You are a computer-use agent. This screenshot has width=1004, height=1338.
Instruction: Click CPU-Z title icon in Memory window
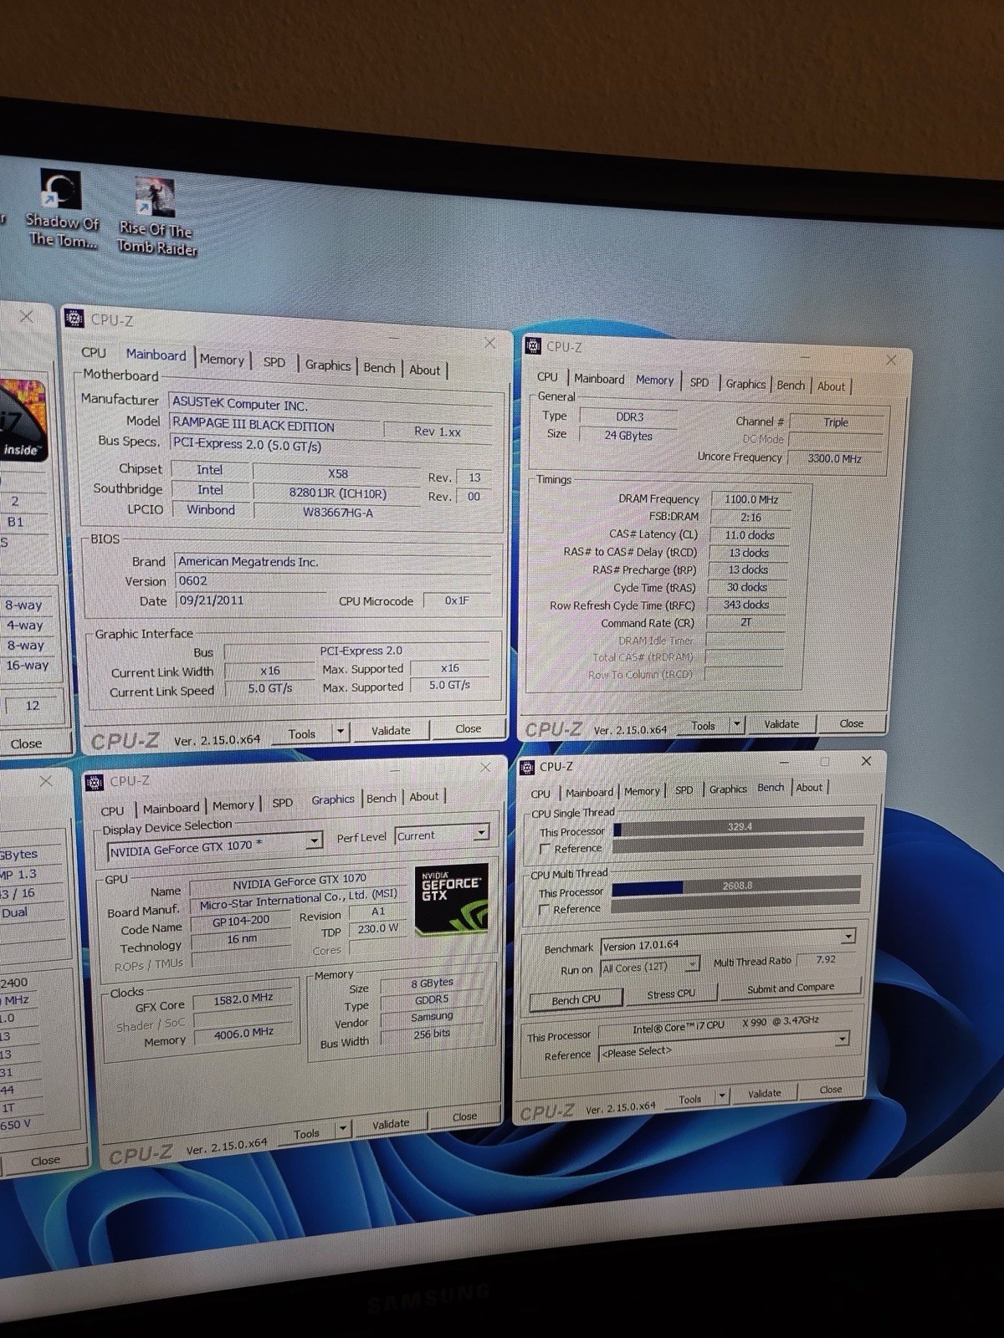coord(533,345)
